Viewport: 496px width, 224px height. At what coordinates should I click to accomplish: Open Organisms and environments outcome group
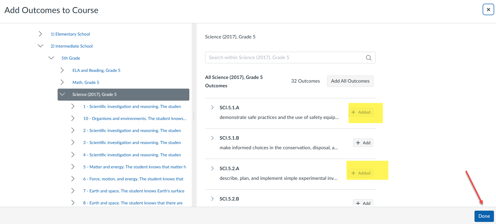pos(135,119)
